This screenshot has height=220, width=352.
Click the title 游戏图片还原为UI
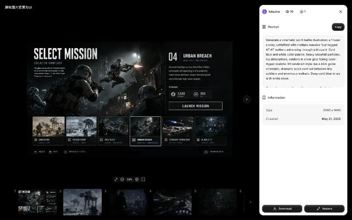[18, 7]
